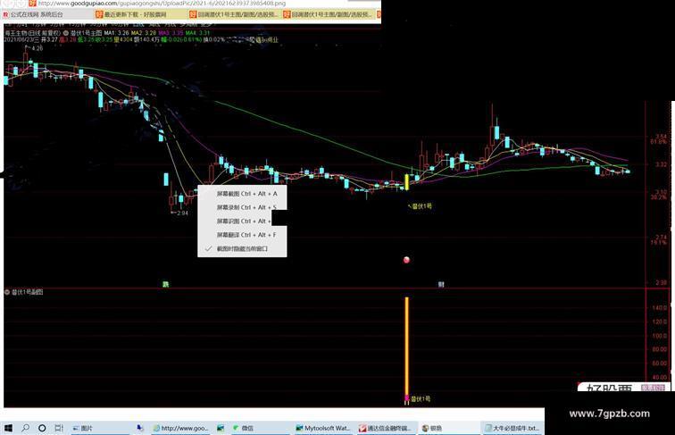Screen dimensions: 675x435
Task: Click green 跳 marker at chart bottom
Action: pyautogui.click(x=166, y=284)
